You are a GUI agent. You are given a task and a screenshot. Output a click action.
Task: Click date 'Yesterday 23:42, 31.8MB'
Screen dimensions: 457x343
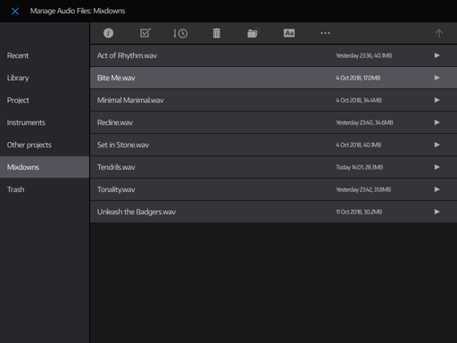coord(363,189)
